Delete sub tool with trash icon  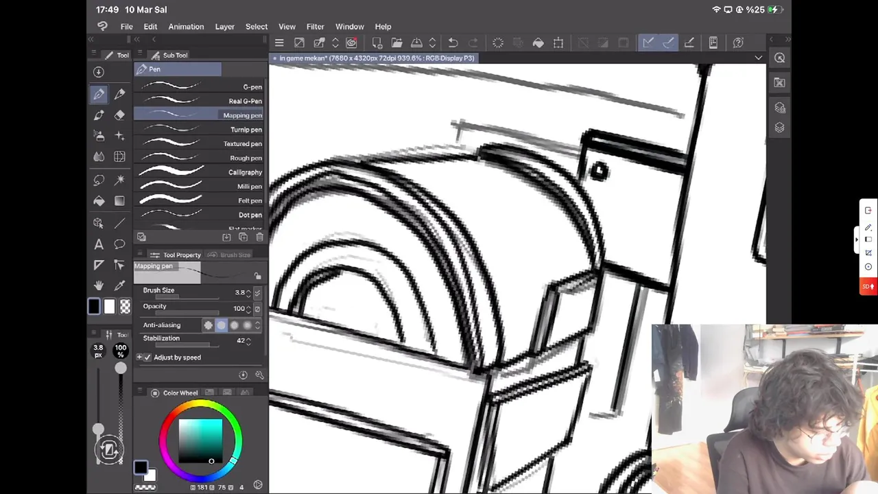pos(259,237)
